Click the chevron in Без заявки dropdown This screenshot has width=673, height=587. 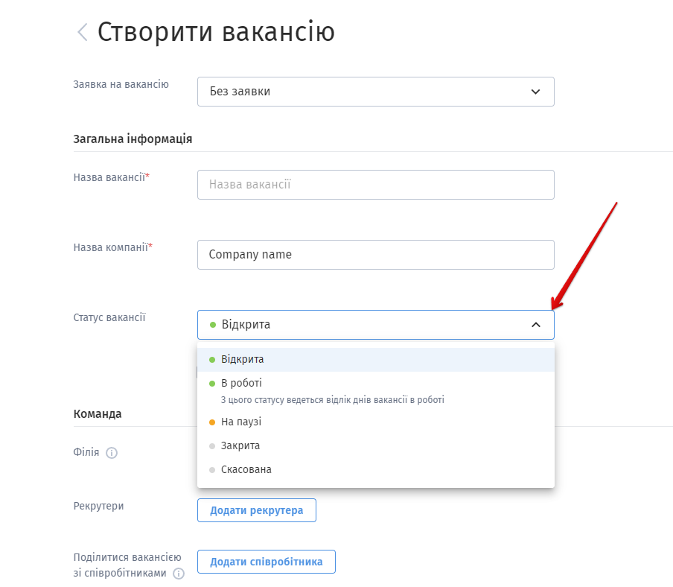click(x=535, y=92)
